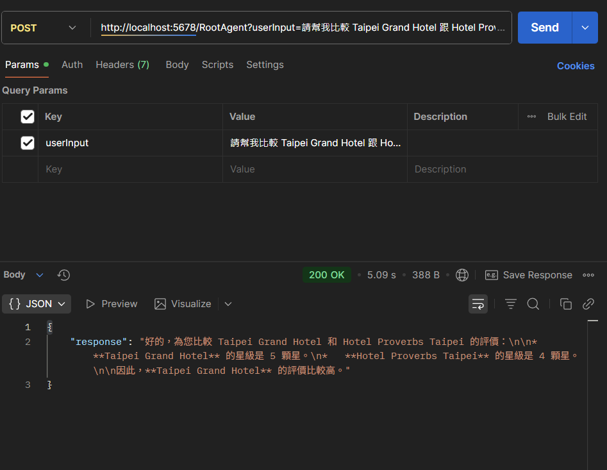Click the response panel scrollbar marker
Screen dimensions: 607x470
click(593, 321)
